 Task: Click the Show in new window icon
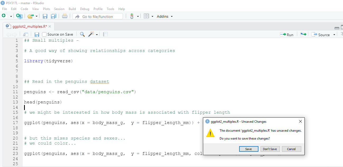(26, 34)
